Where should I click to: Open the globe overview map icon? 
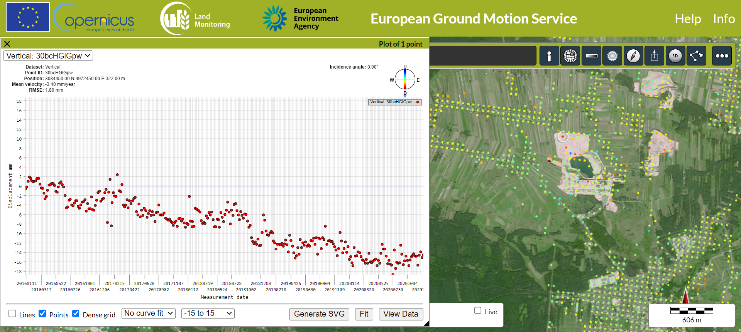(570, 56)
